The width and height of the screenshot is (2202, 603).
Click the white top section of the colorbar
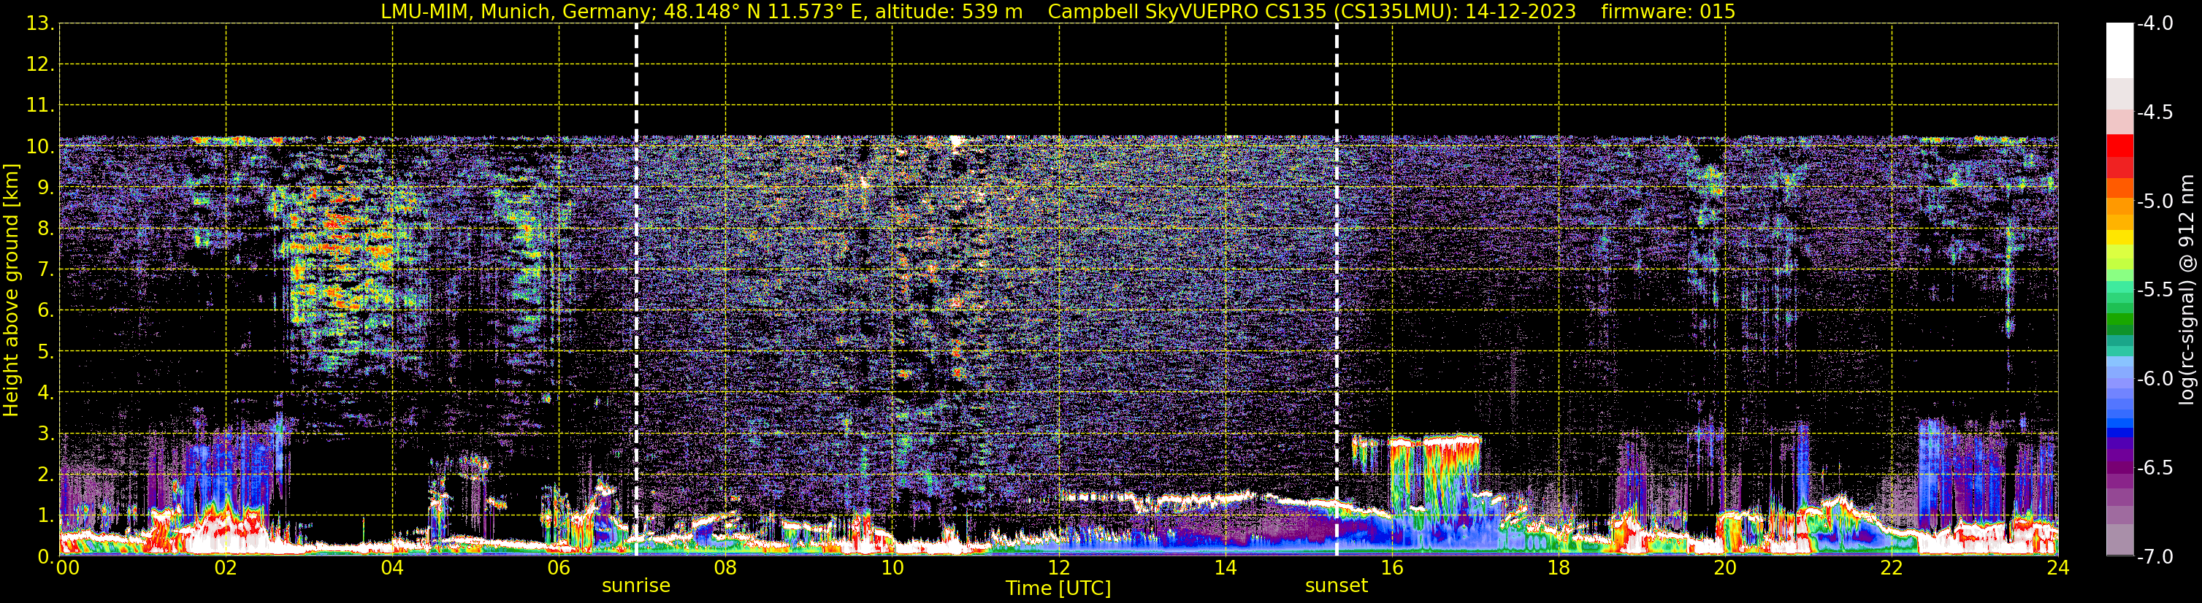(2119, 50)
